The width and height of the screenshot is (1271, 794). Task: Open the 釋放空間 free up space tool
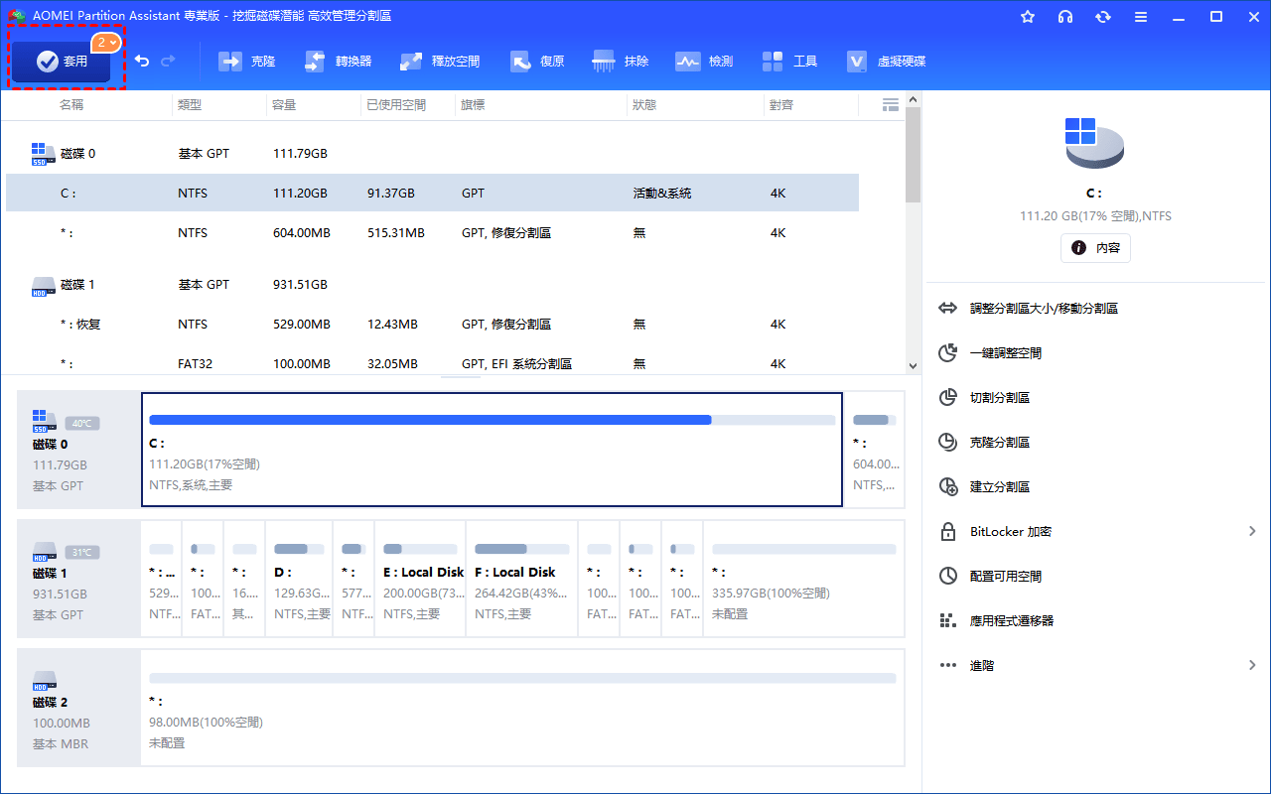tap(440, 62)
